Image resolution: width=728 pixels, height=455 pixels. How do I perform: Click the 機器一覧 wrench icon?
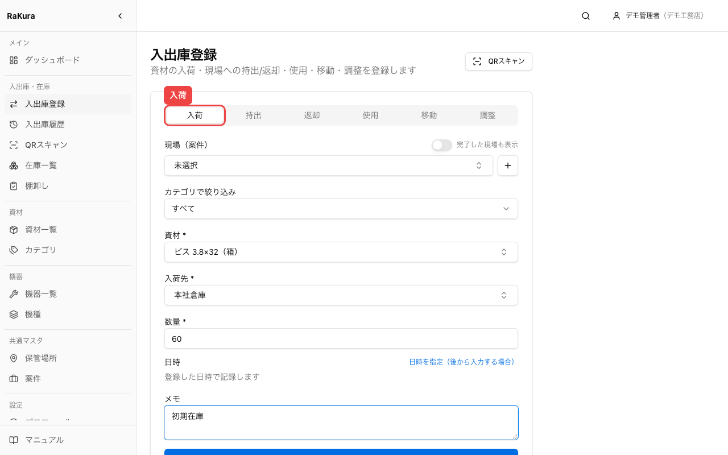point(14,294)
